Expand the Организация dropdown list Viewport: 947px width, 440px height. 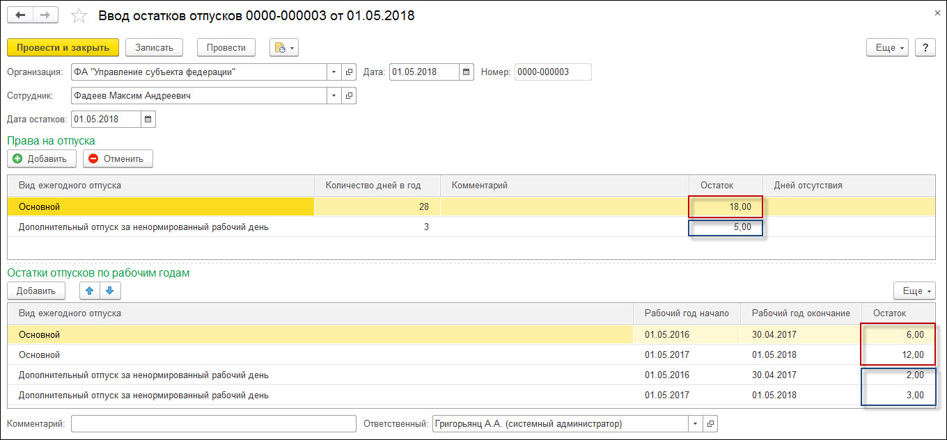tap(334, 72)
